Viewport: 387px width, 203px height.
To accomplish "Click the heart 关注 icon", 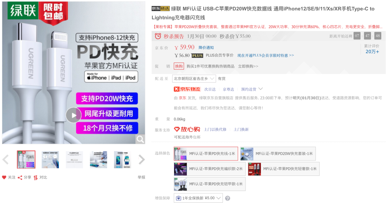I will coord(4,177).
